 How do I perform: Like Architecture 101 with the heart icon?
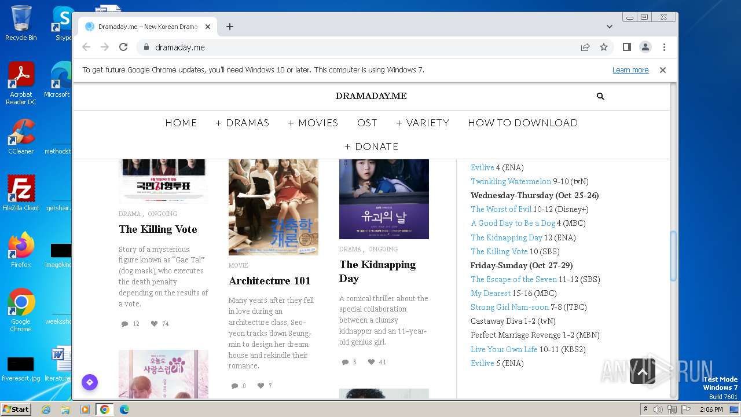click(x=261, y=386)
